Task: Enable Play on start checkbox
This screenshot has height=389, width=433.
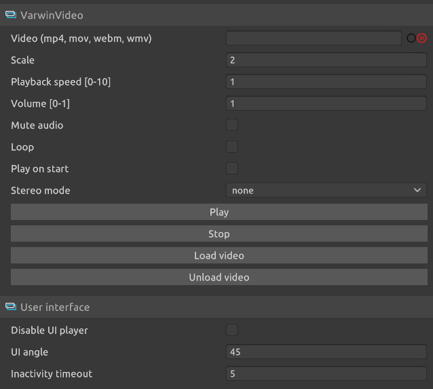Action: tap(232, 168)
